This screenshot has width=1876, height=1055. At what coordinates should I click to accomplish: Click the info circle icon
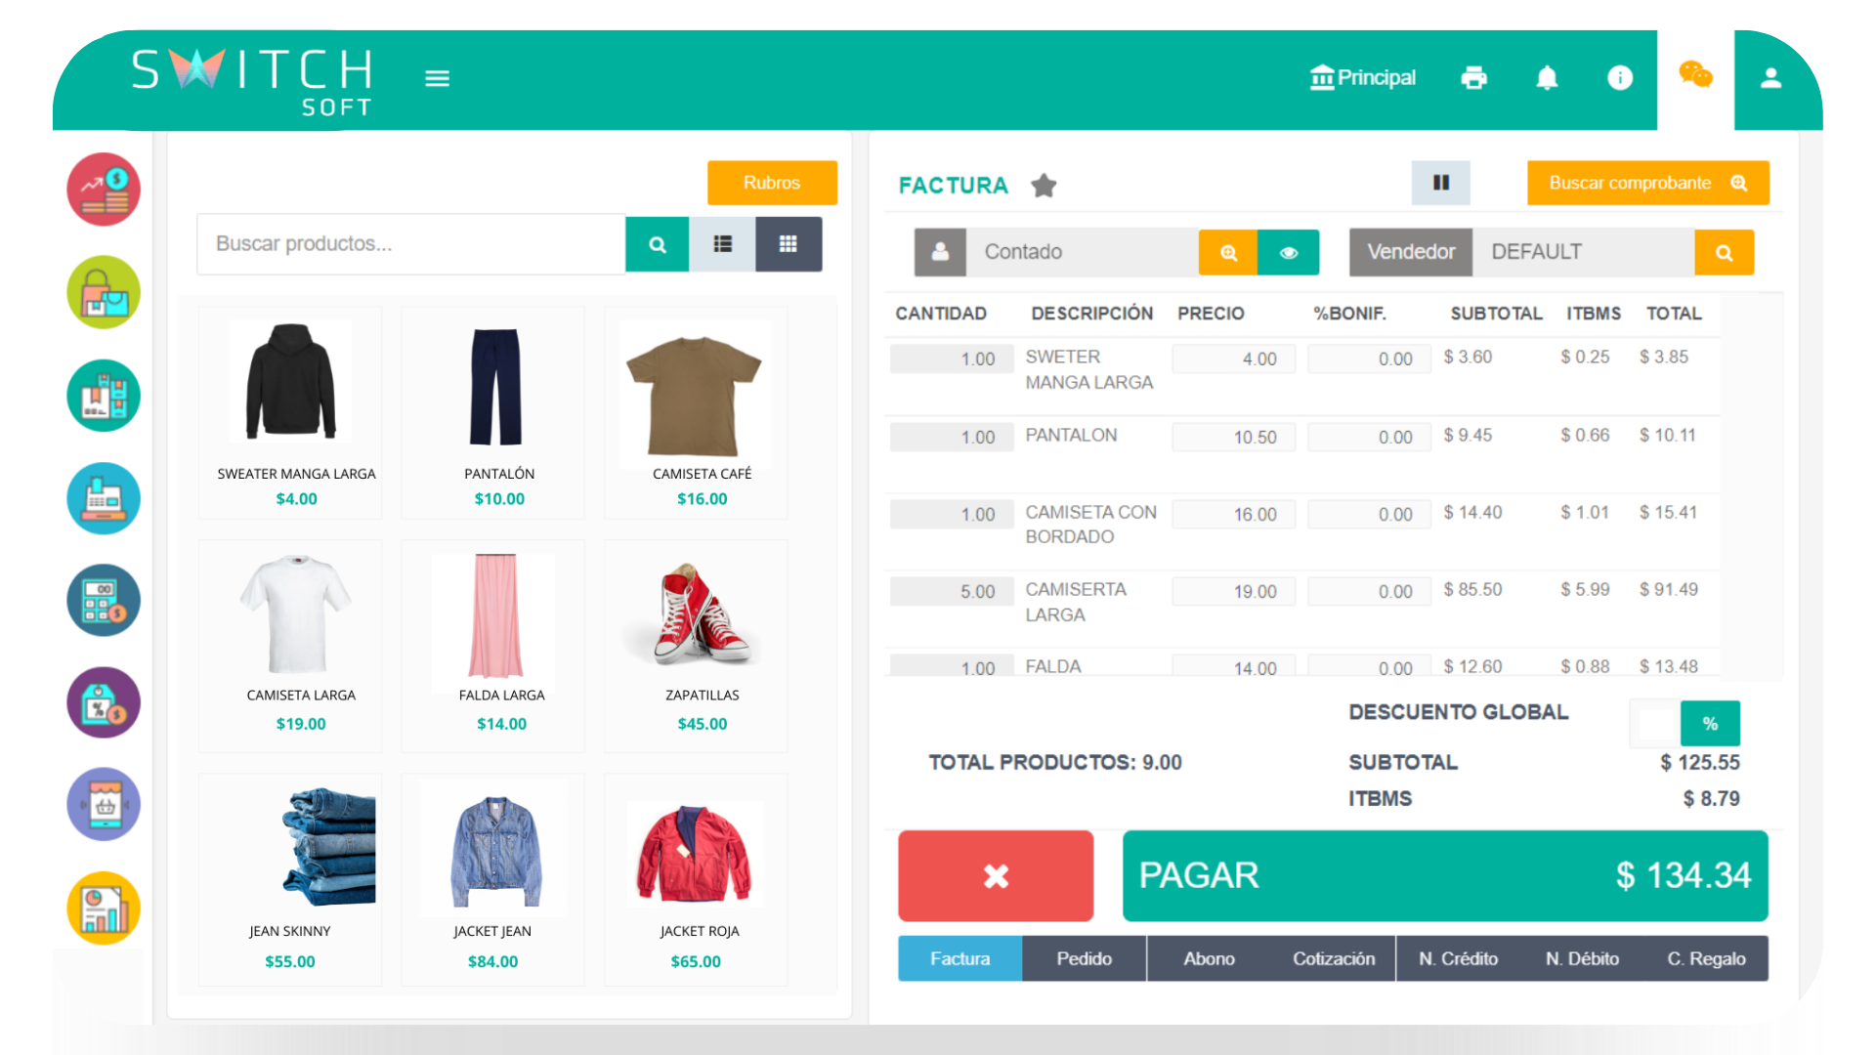tap(1620, 78)
